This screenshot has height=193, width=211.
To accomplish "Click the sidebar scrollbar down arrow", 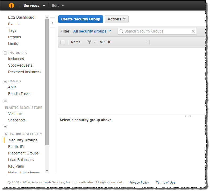I will pos(47,171).
